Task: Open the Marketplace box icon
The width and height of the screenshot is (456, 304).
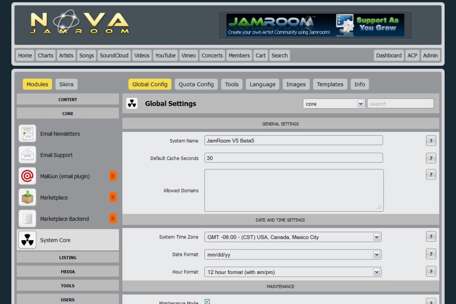Action: click(27, 197)
